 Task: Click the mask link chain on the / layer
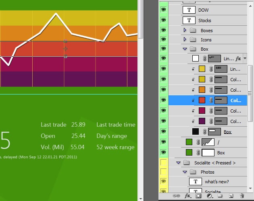pos(198,142)
